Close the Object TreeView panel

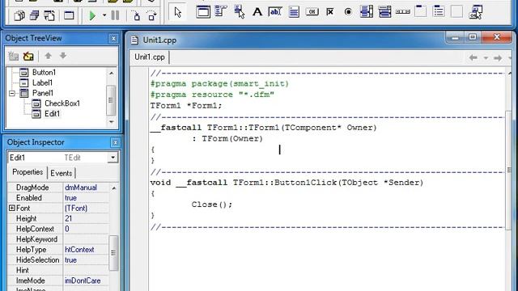113,39
